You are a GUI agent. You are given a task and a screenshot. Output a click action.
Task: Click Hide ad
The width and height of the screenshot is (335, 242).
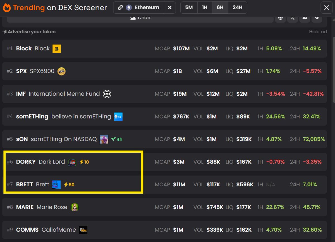(x=318, y=32)
